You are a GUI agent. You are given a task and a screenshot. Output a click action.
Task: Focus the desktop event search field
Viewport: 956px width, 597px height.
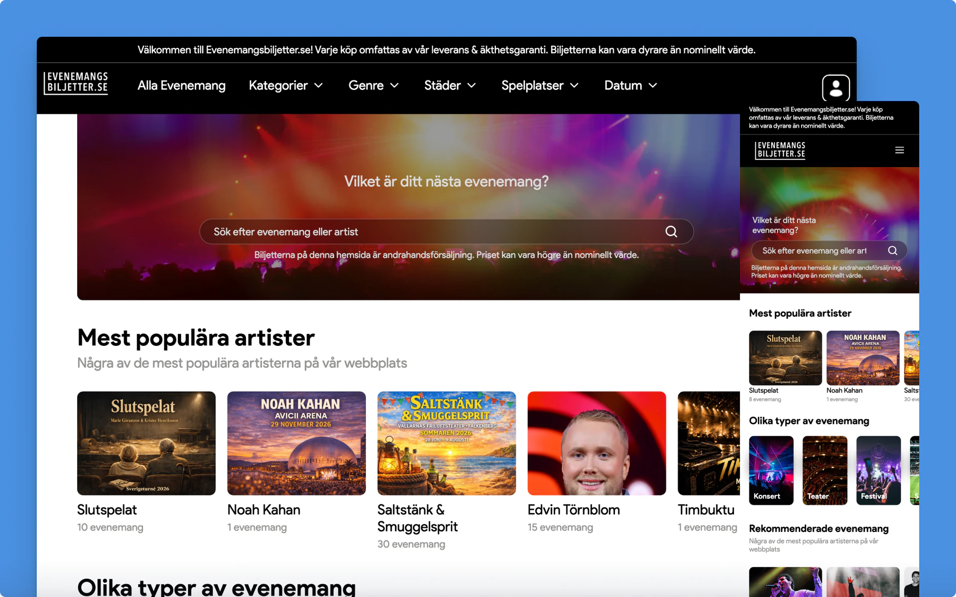(x=446, y=232)
